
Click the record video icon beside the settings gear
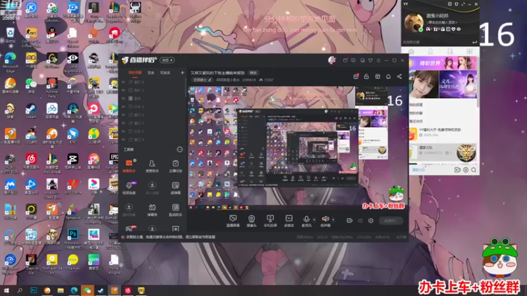coord(350,220)
